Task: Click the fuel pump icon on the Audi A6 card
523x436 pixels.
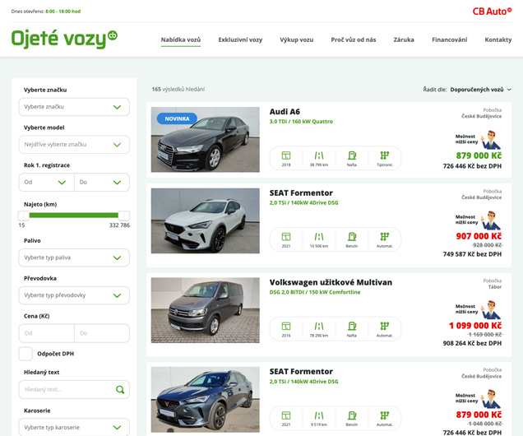Action: point(352,155)
